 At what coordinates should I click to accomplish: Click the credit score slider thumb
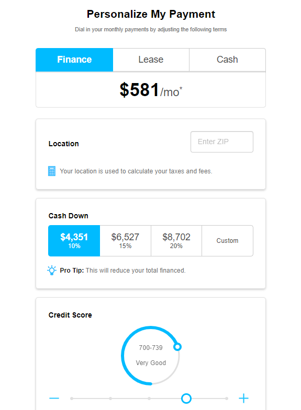186,399
